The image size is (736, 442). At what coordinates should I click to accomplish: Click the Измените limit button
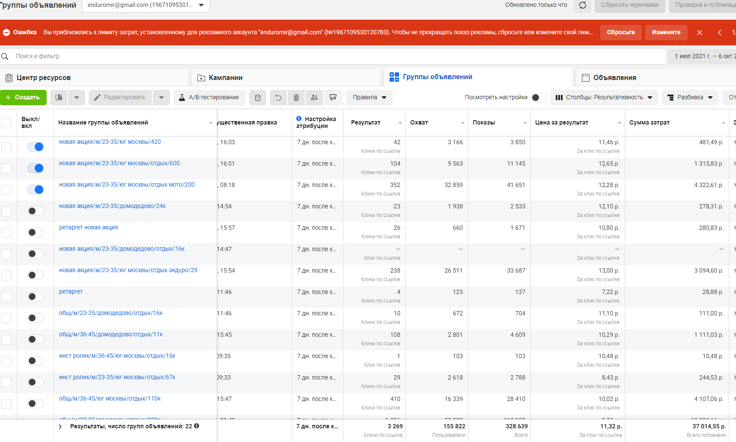tap(666, 33)
